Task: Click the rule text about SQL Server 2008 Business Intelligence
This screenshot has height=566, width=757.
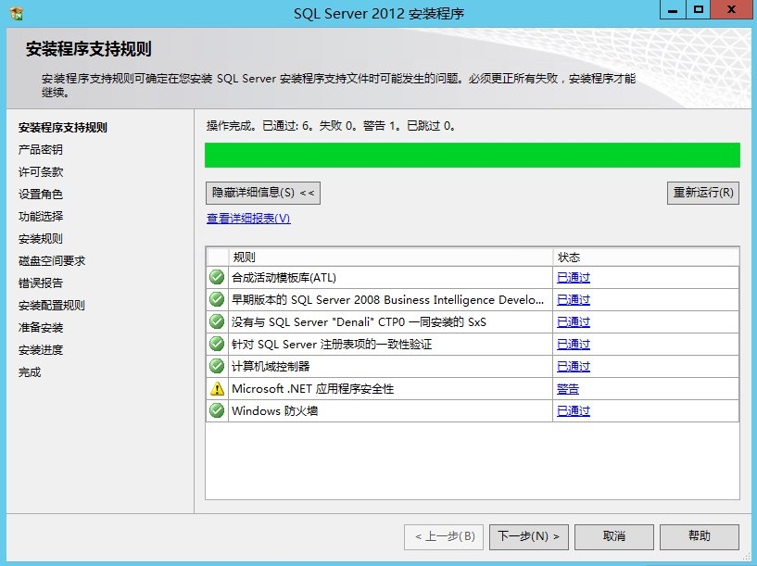Action: (x=387, y=299)
